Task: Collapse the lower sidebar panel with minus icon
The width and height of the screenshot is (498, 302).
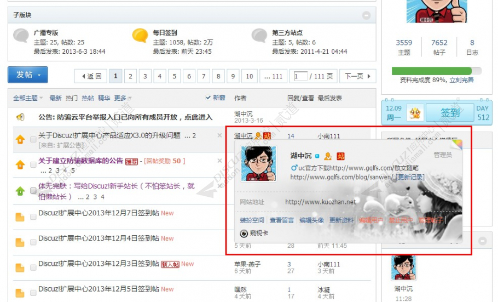Action: pyautogui.click(x=483, y=241)
